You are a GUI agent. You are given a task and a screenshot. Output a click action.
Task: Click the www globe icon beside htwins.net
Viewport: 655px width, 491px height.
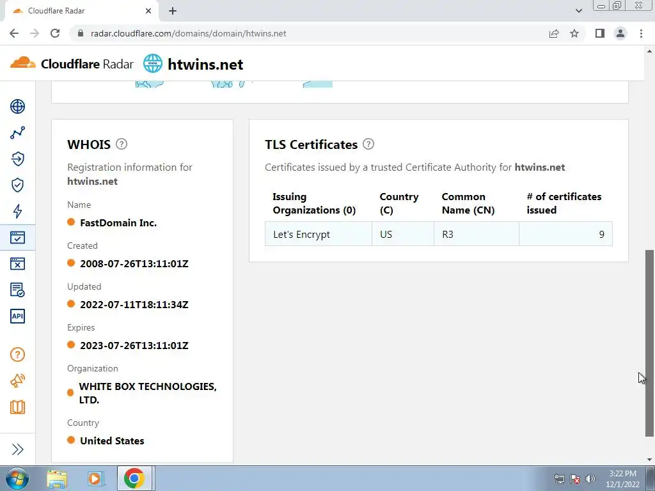[152, 64]
